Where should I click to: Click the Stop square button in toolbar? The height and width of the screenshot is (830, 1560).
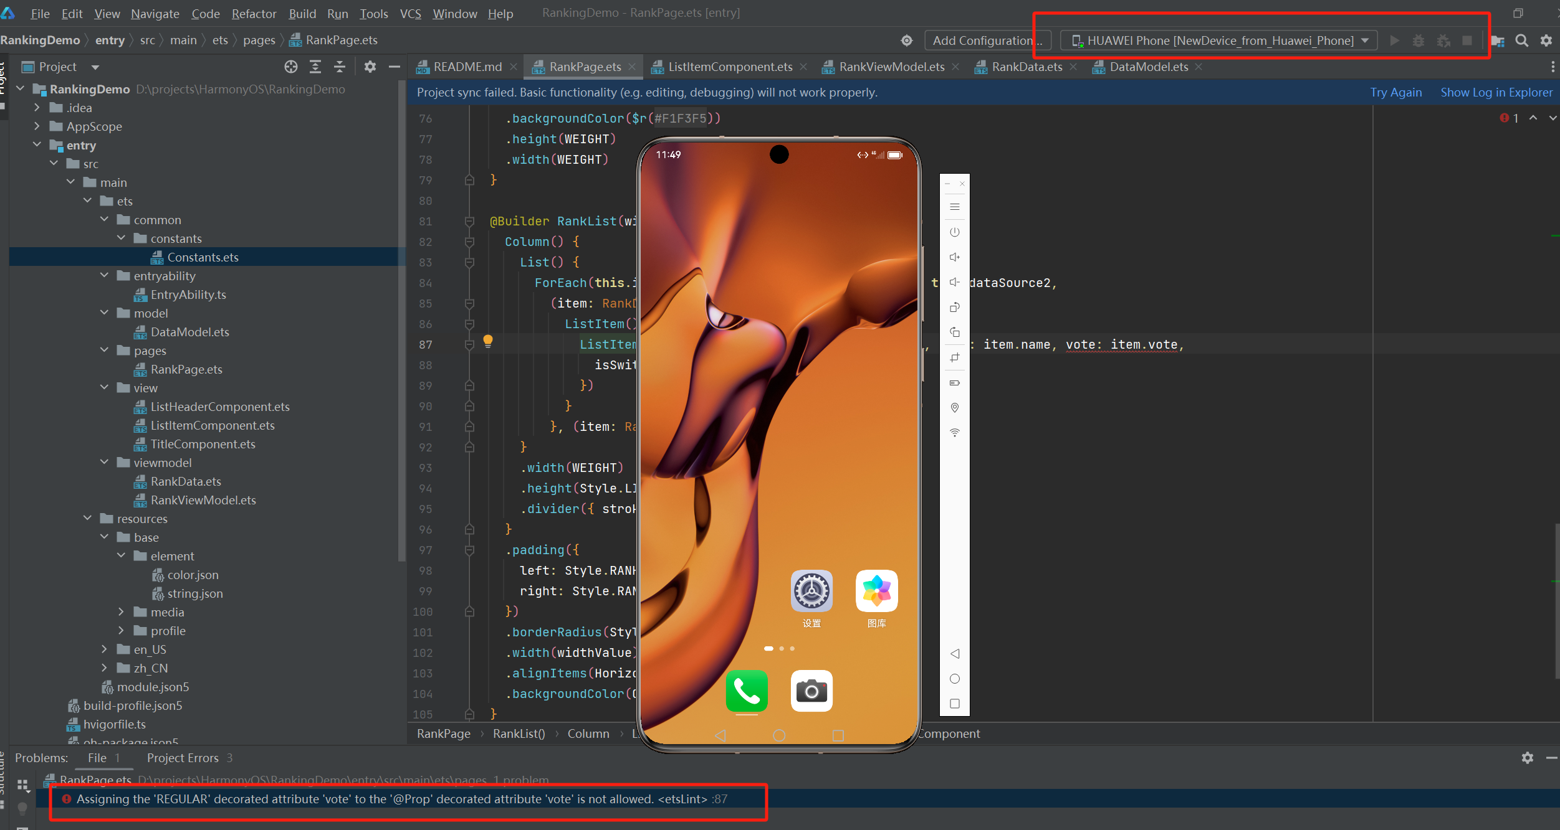coord(1467,40)
